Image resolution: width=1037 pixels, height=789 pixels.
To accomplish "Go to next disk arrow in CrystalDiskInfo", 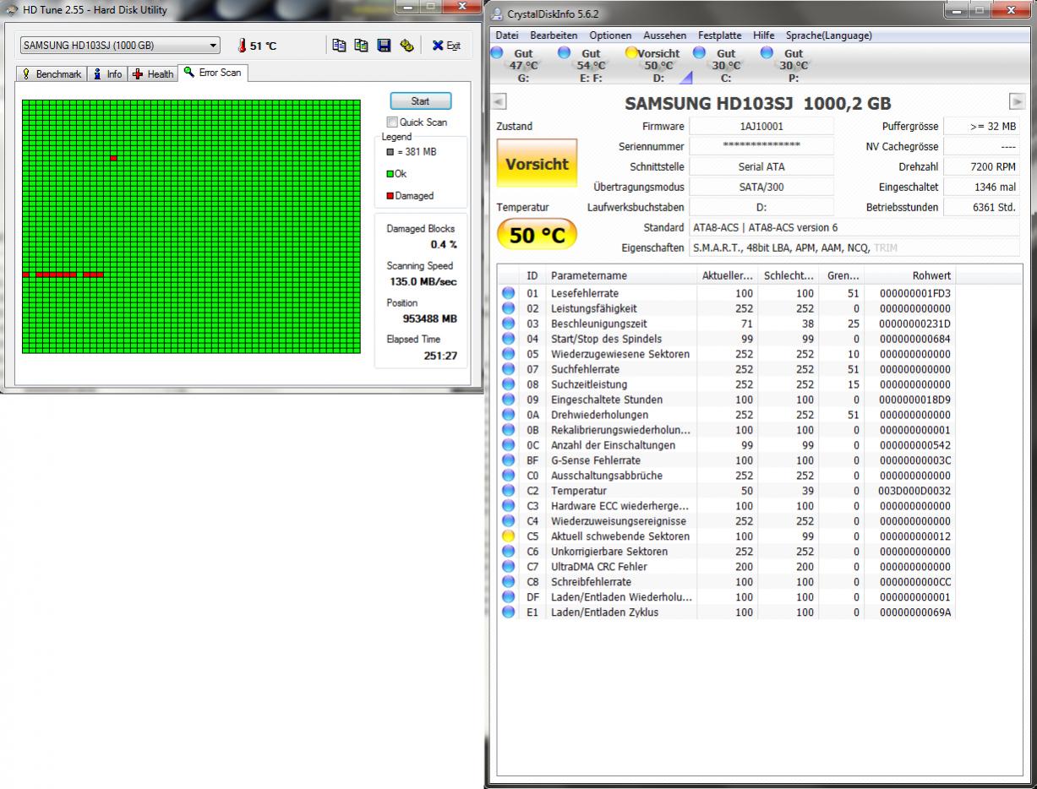I will [1018, 103].
